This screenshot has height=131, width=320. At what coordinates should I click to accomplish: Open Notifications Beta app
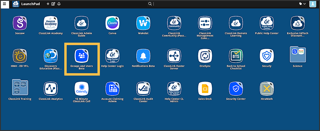tap(143, 56)
